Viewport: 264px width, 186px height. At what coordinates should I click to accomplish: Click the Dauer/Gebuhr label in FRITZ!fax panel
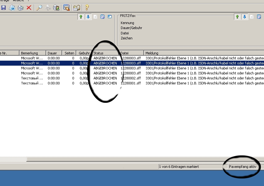[131, 28]
